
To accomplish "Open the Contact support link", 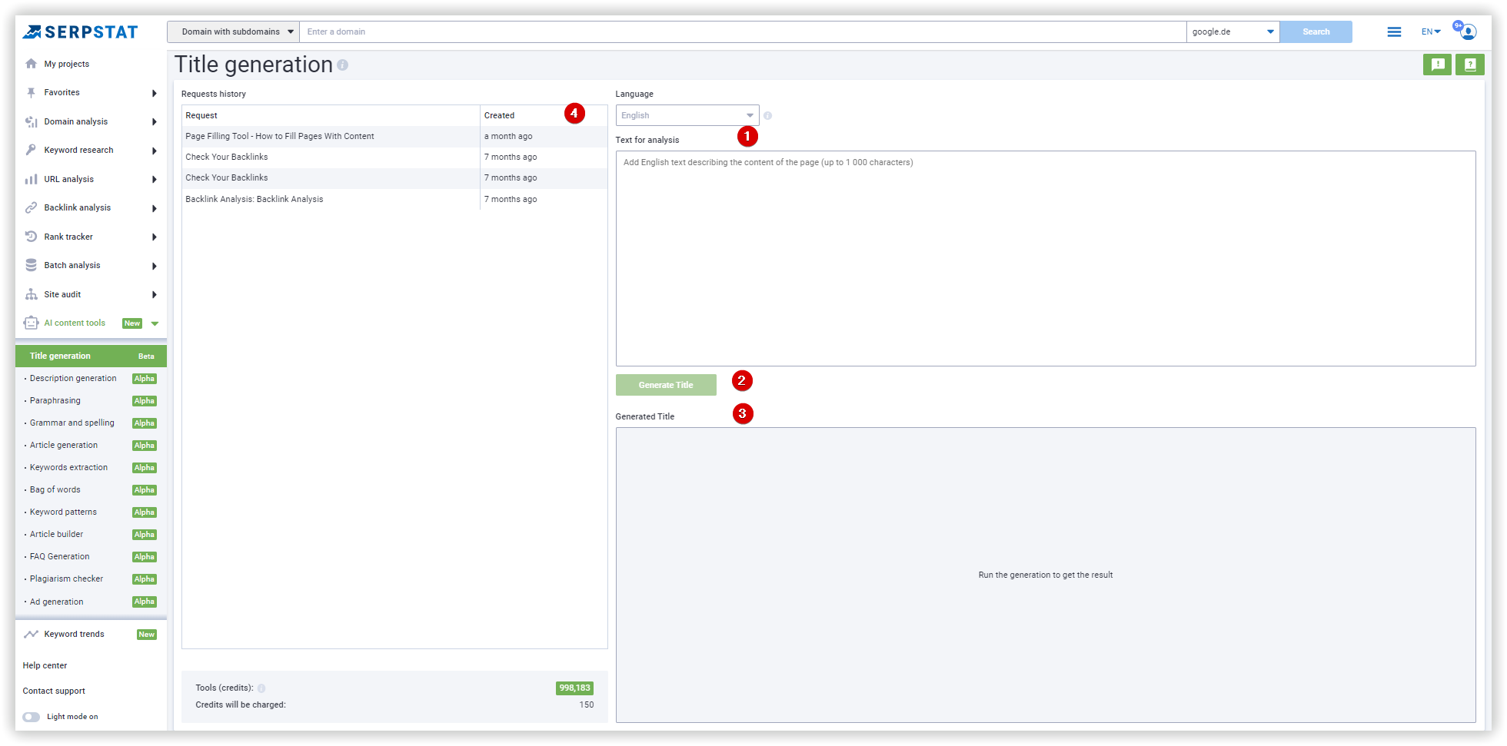I will pos(54,691).
